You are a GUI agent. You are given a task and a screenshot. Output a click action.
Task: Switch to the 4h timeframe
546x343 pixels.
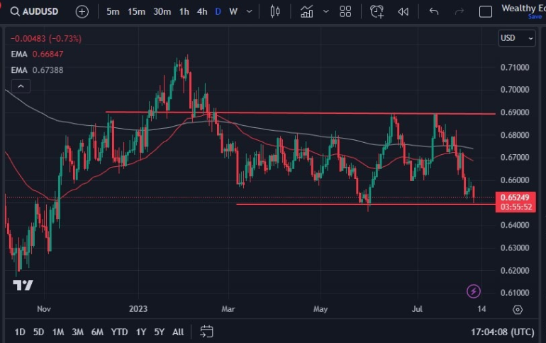point(202,11)
